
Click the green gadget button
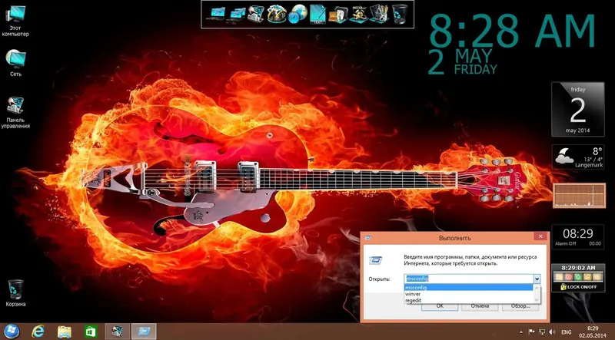578,277
